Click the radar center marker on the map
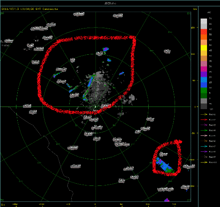 click(95, 107)
